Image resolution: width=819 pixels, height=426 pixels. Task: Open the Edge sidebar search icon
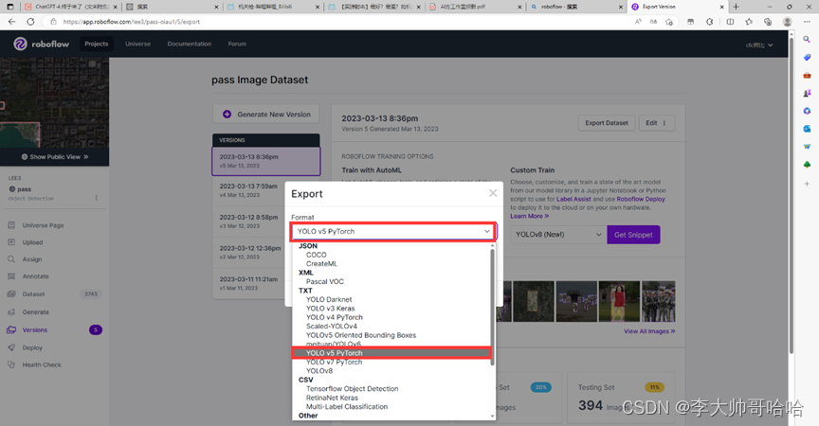(807, 40)
